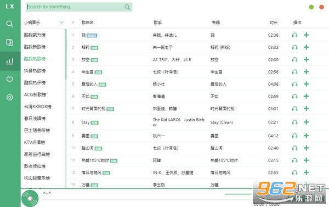
Task: Click album Stay (Clean)
Action: [x=222, y=122]
